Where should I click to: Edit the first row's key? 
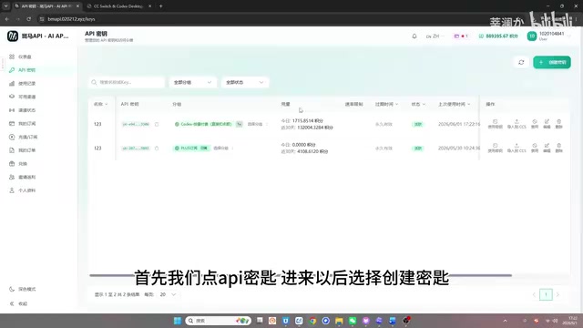point(547,124)
